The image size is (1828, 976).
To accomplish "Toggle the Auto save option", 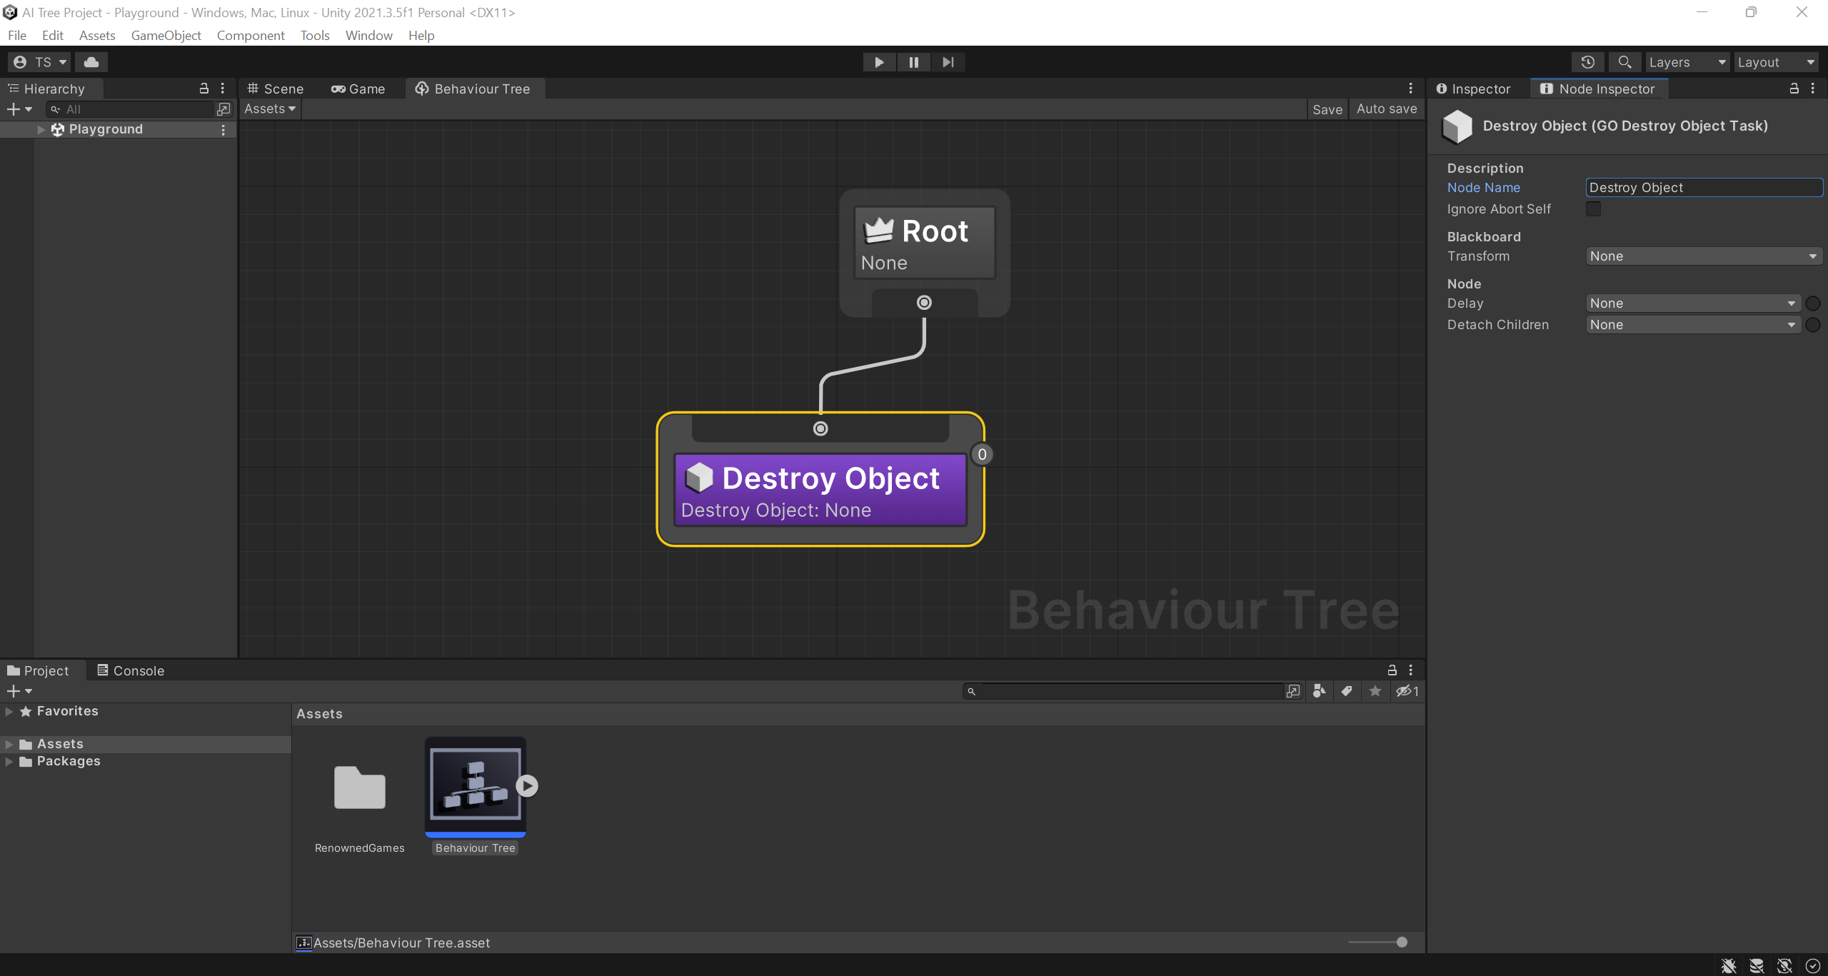I will pos(1387,109).
